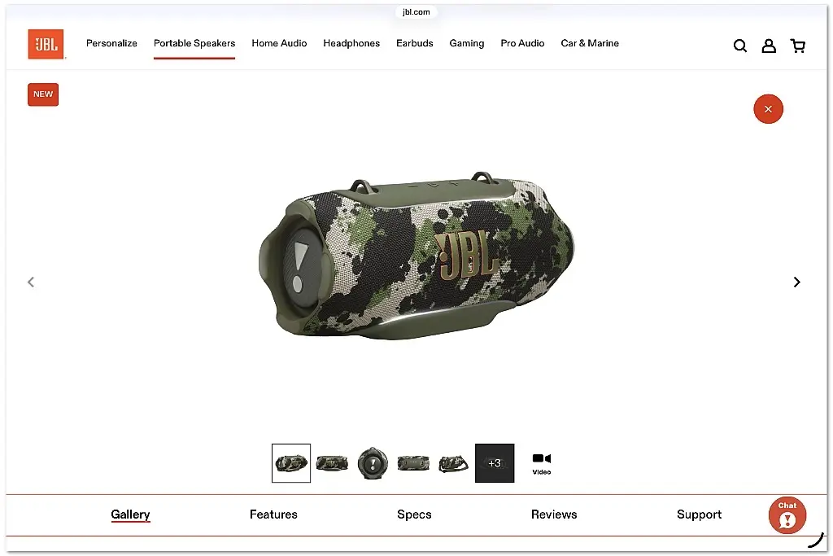The image size is (833, 556).
Task: Open the Car & Marine menu
Action: pyautogui.click(x=590, y=43)
